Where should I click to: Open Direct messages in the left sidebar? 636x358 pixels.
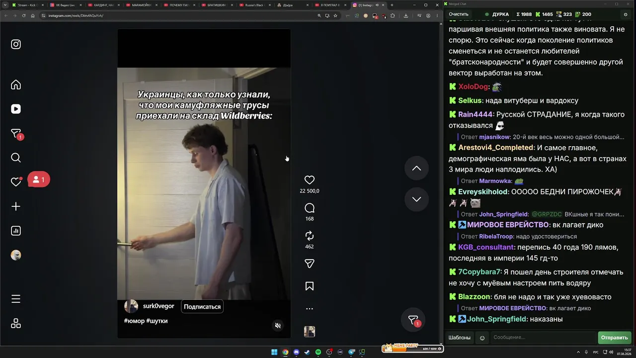click(x=16, y=134)
